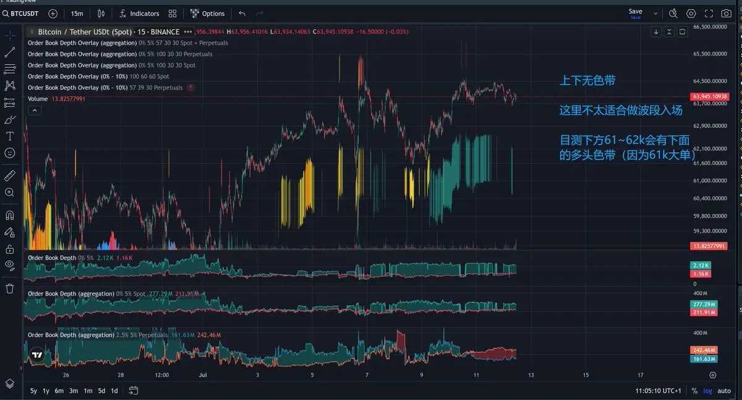Click the trash remove drawings icon
Screen dimensions: 742x400
click(x=10, y=288)
